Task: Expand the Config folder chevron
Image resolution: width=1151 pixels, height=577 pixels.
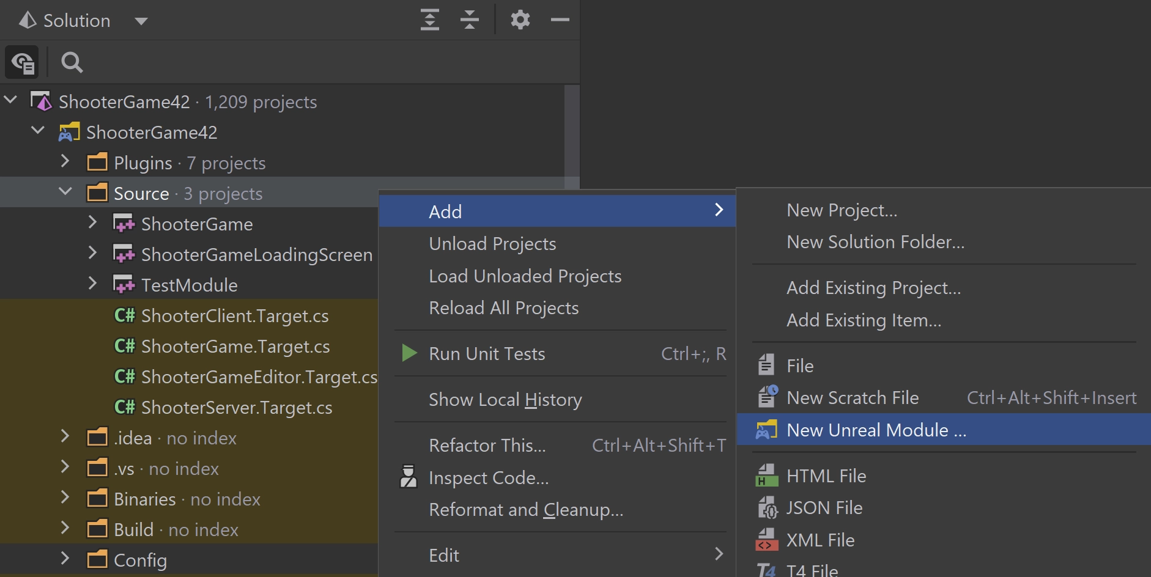Action: 65,558
